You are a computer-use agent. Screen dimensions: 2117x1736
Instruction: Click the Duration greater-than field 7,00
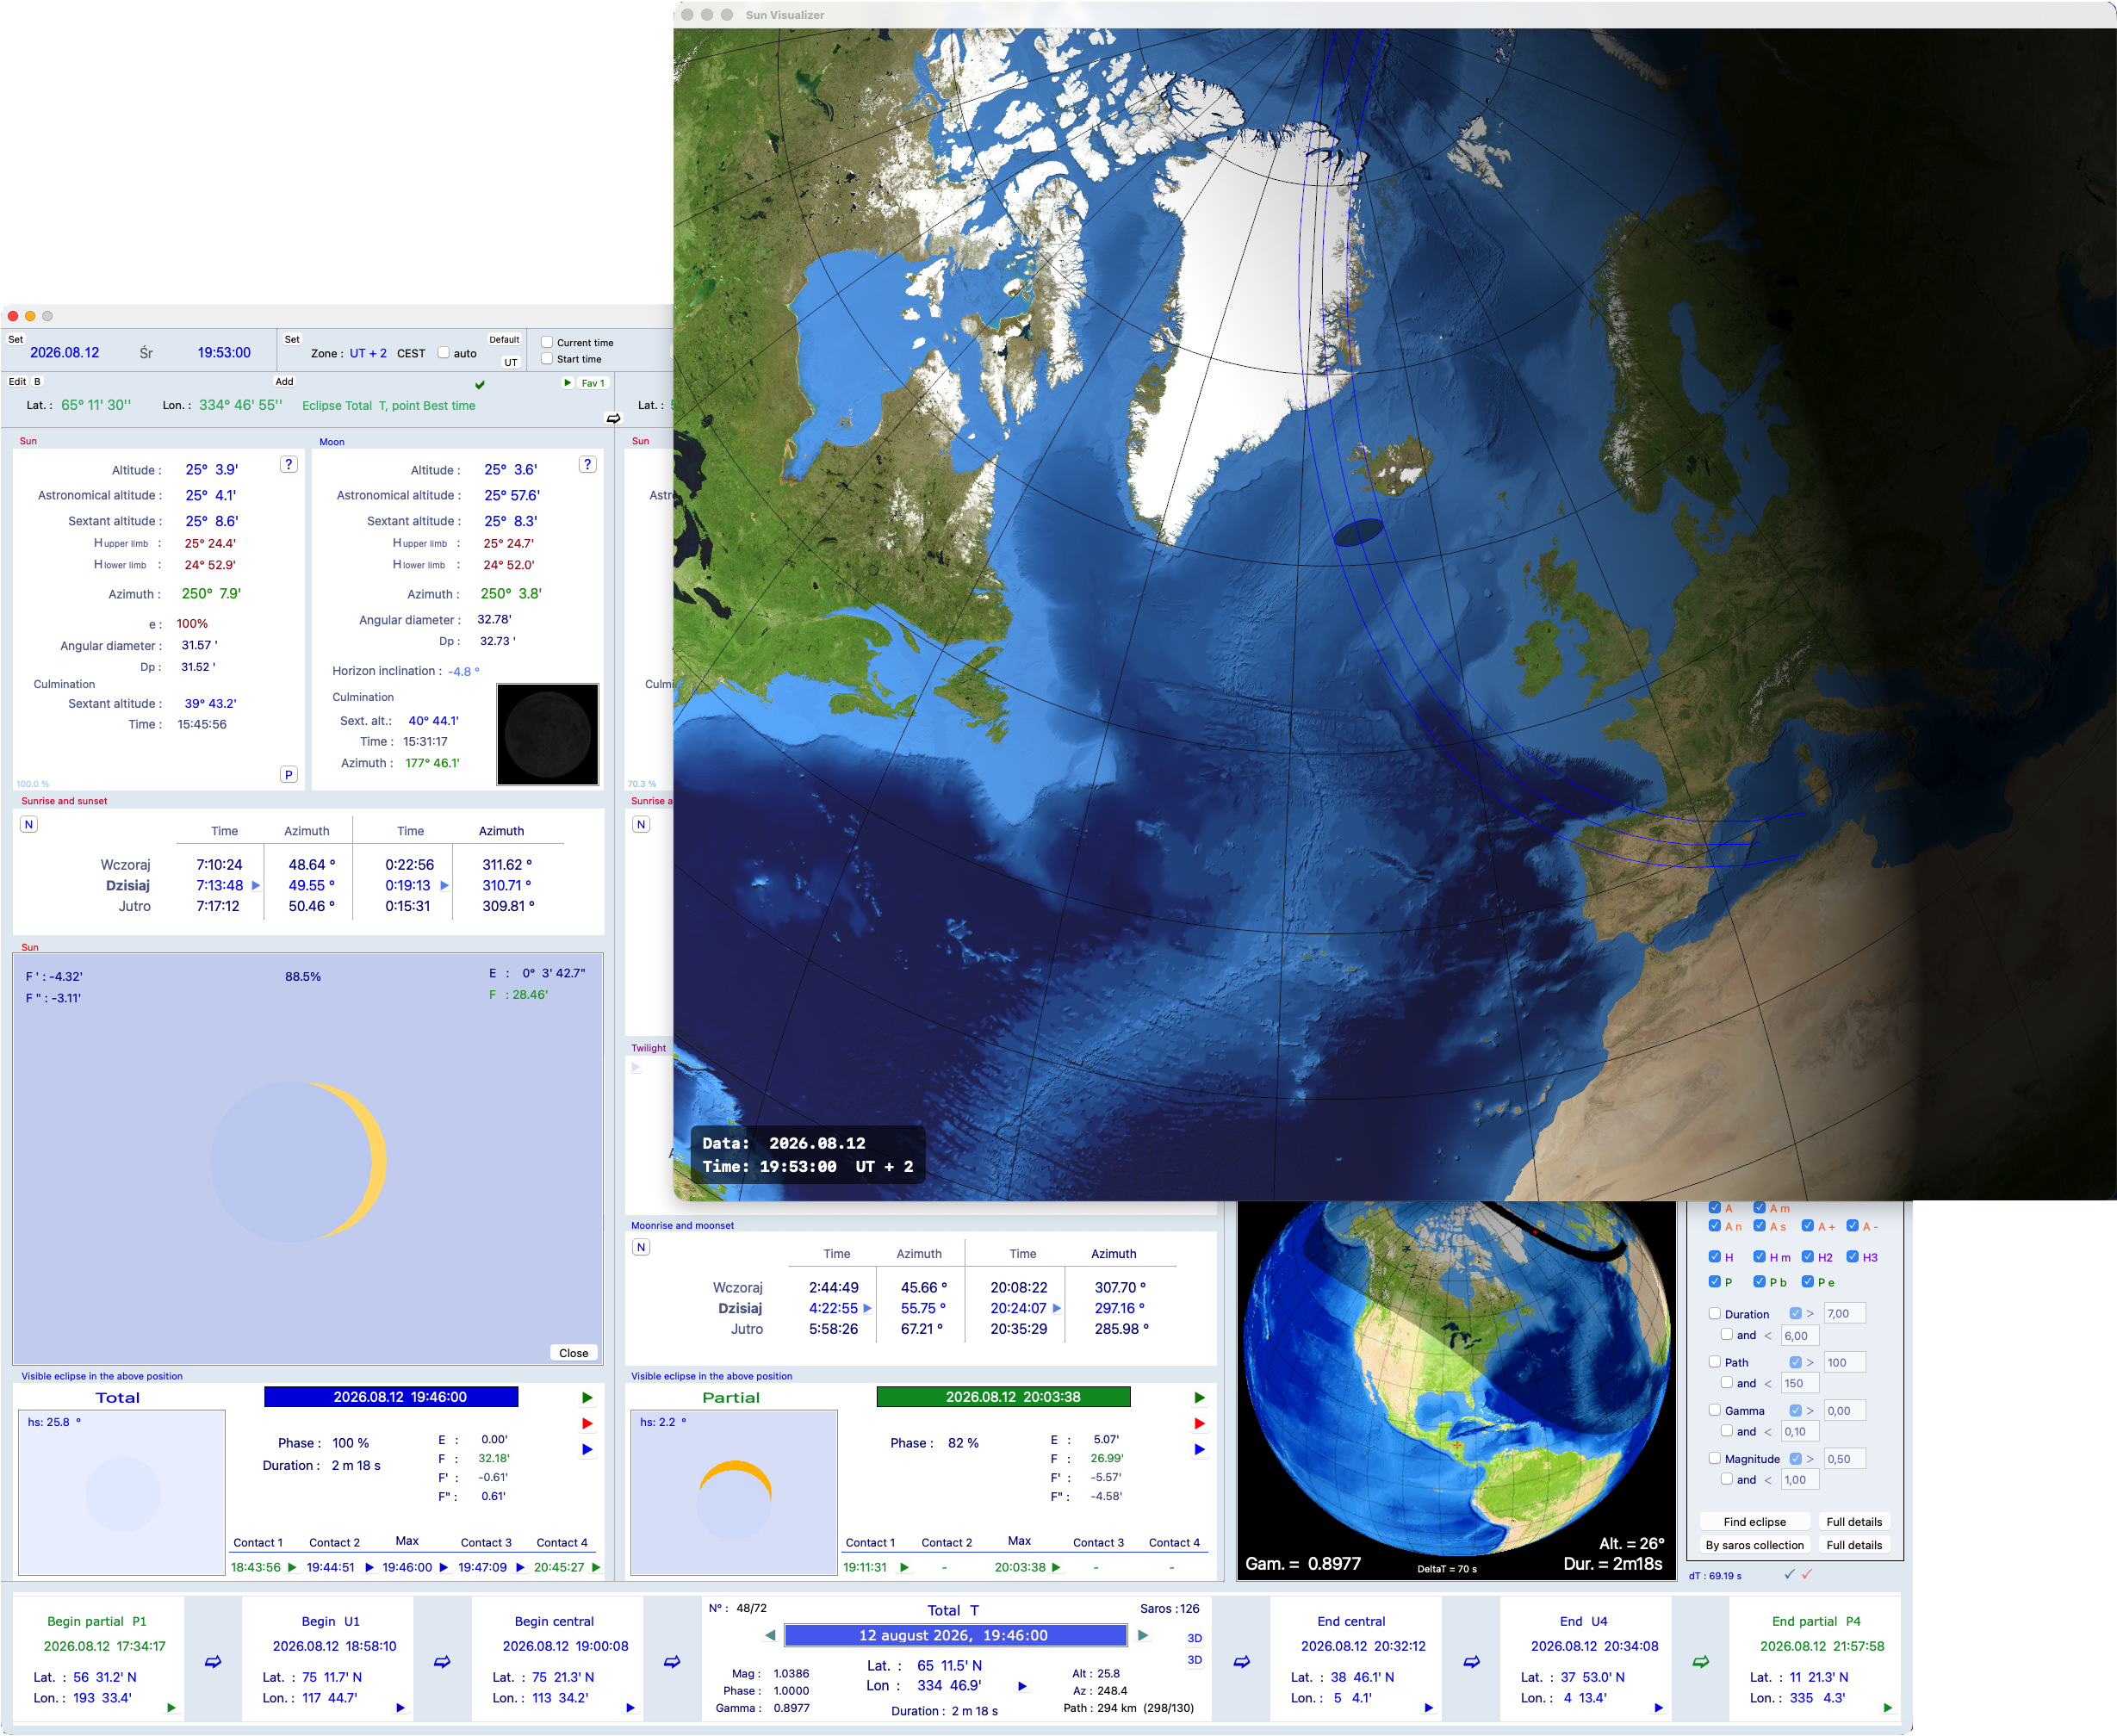pyautogui.click(x=1844, y=1313)
